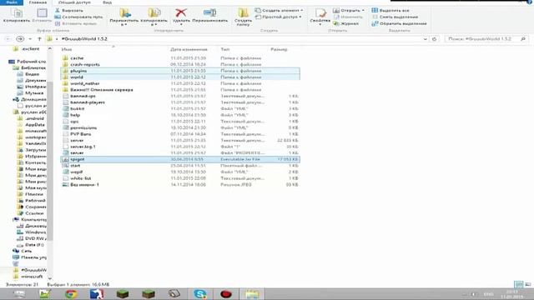Click Снять выделение in ribbon
This screenshot has width=534, height=300.
pyautogui.click(x=395, y=17)
